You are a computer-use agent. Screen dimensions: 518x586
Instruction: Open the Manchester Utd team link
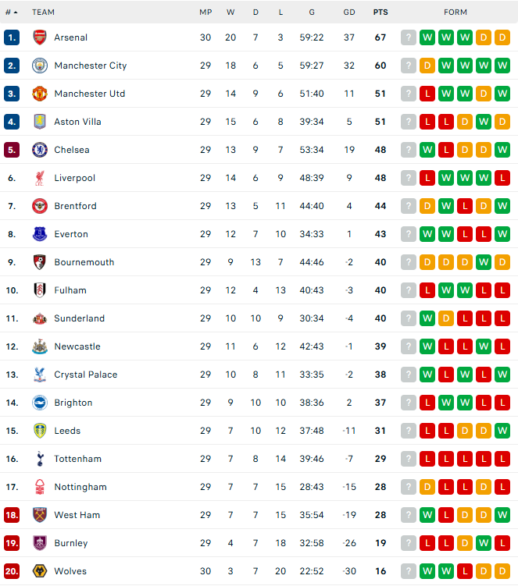[x=89, y=94]
